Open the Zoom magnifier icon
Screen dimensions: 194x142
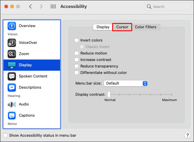(x=12, y=54)
